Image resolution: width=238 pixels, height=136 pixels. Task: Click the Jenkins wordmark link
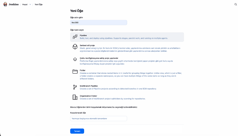(x=14, y=4)
